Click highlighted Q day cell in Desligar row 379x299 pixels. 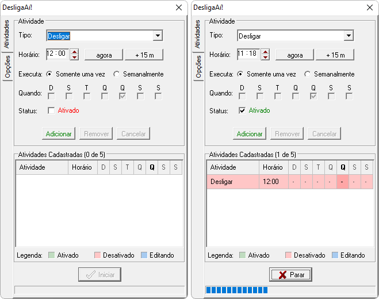[x=343, y=182]
